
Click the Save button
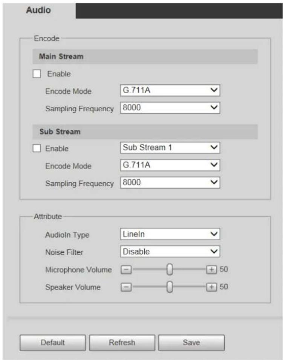pyautogui.click(x=191, y=343)
